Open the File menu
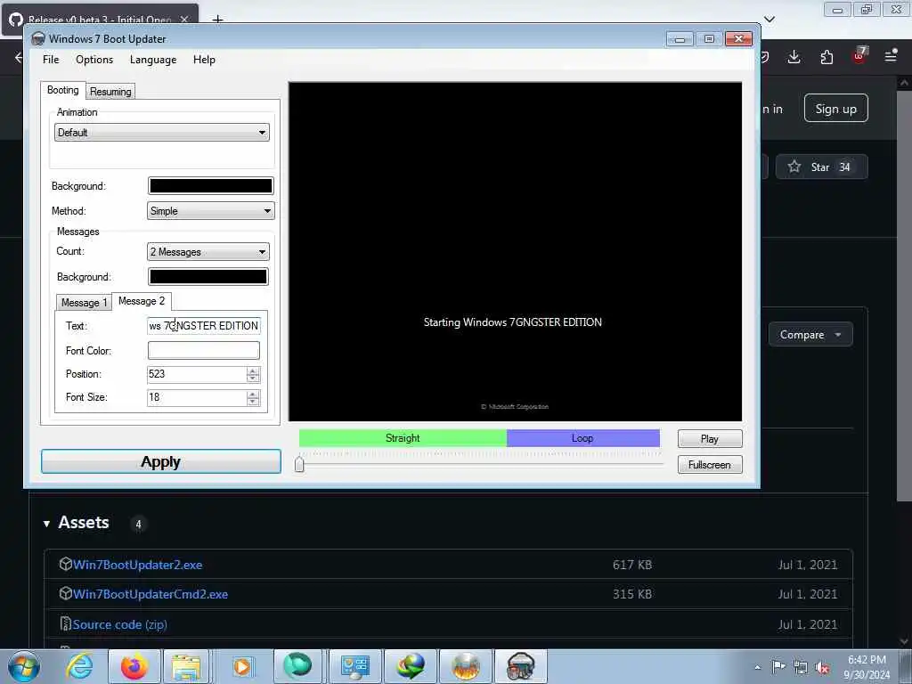 [51, 60]
